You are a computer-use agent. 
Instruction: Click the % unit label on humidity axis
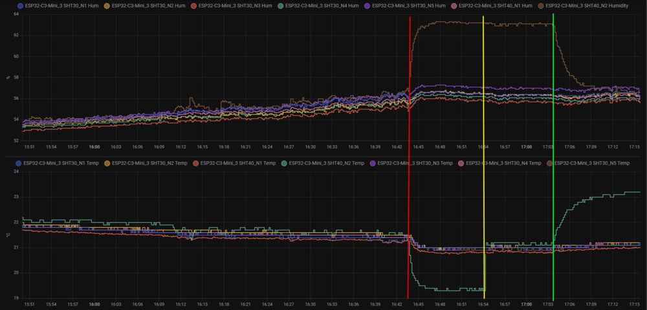pyautogui.click(x=7, y=77)
